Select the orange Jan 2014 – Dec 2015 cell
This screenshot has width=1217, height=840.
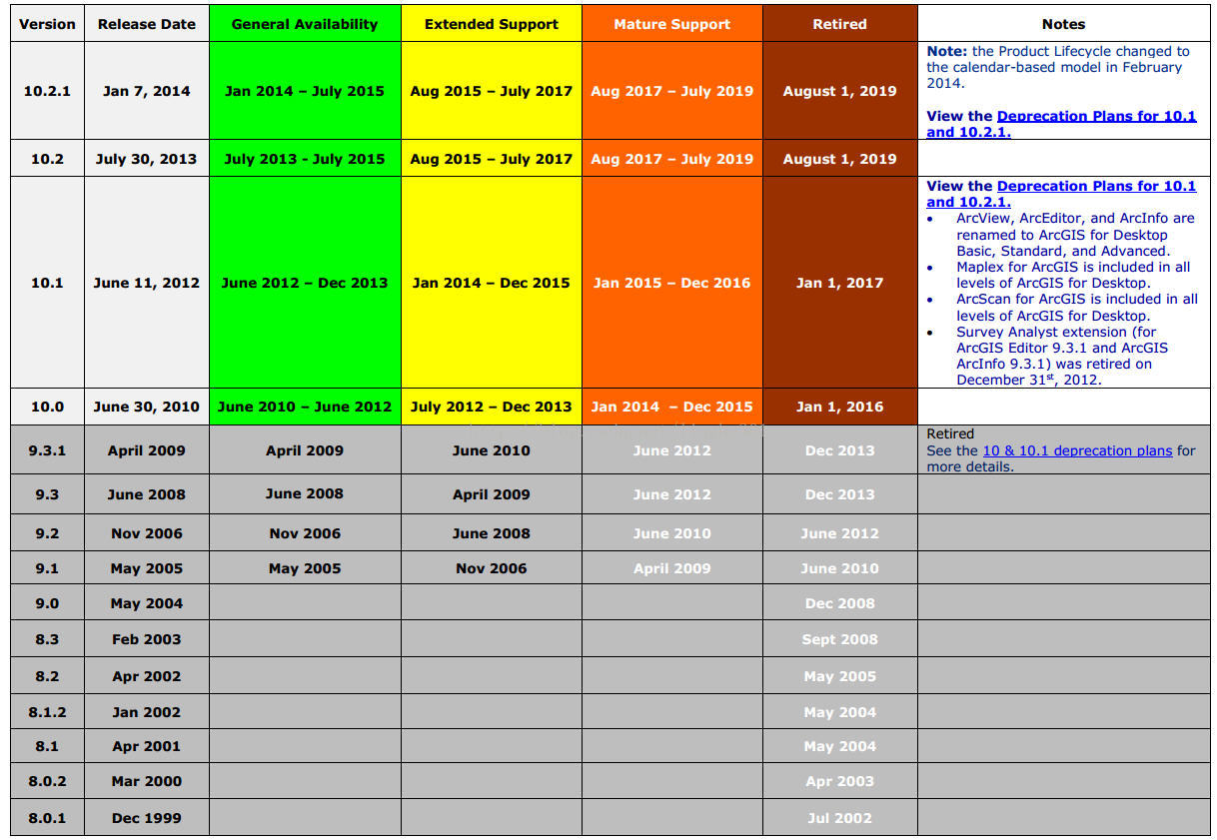[x=672, y=407]
